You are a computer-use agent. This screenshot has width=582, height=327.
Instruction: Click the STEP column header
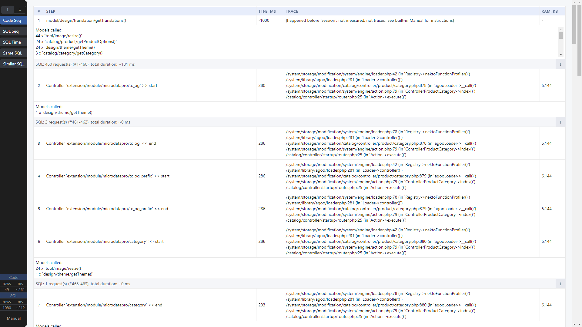tap(51, 11)
